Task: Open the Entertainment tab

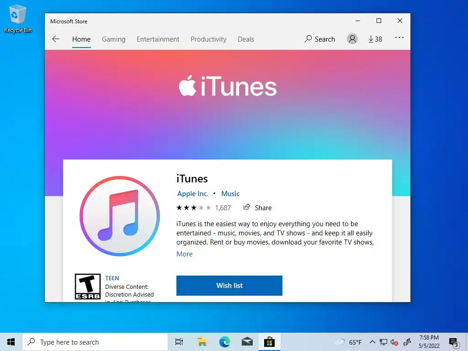Action: point(158,39)
